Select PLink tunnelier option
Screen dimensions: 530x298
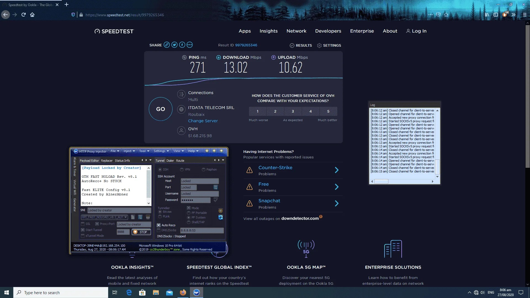(160, 217)
